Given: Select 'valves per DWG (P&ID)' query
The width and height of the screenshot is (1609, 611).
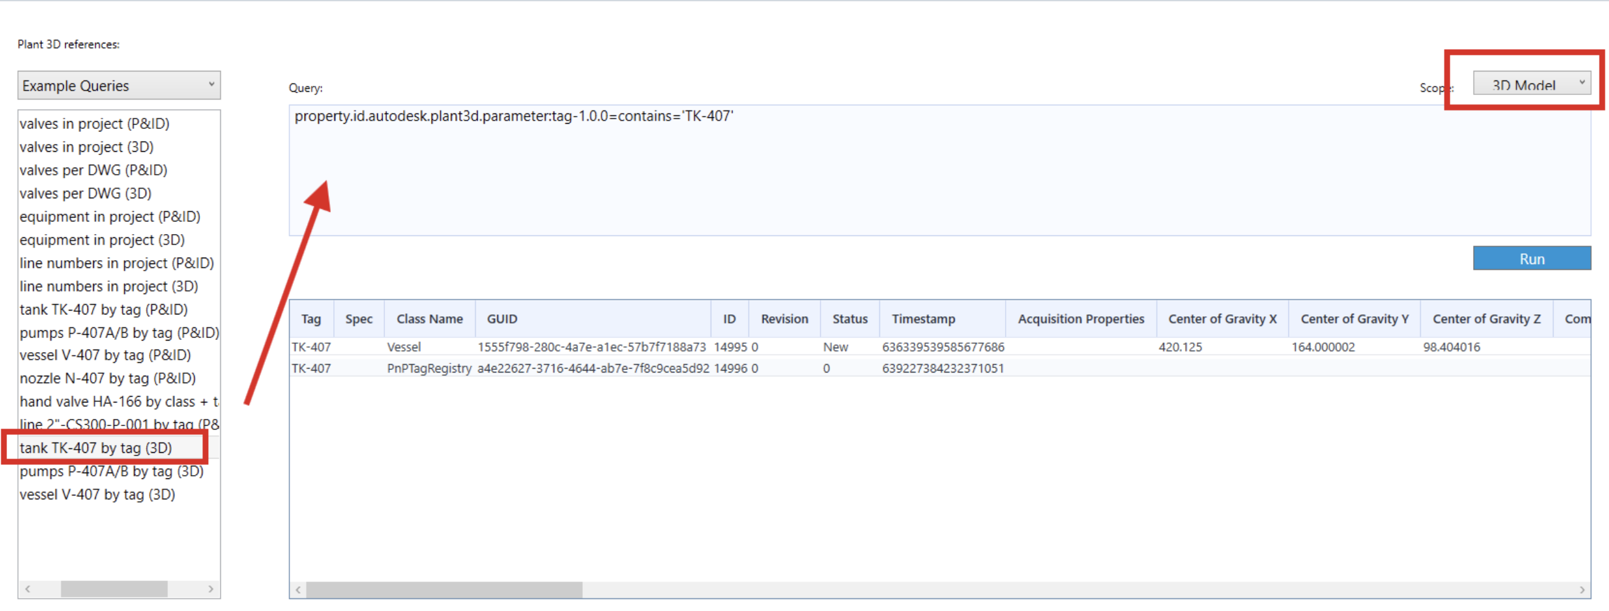Looking at the screenshot, I should click(94, 170).
